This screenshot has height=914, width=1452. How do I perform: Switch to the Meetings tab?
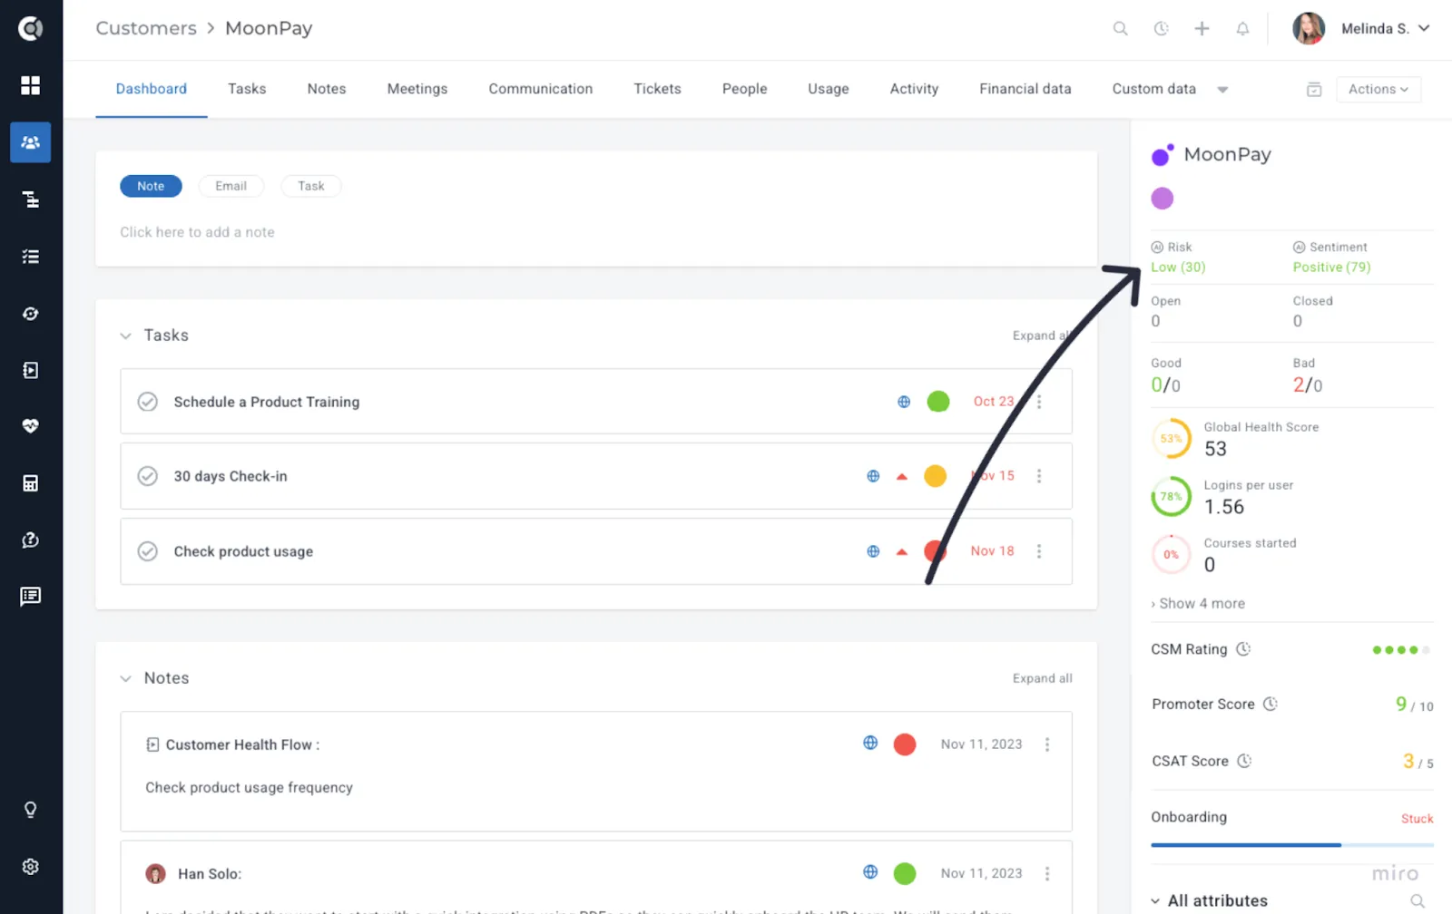(417, 89)
